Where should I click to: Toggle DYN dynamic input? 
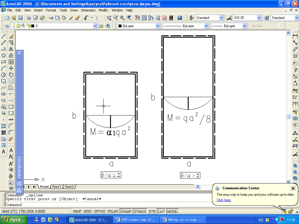click(x=152, y=211)
